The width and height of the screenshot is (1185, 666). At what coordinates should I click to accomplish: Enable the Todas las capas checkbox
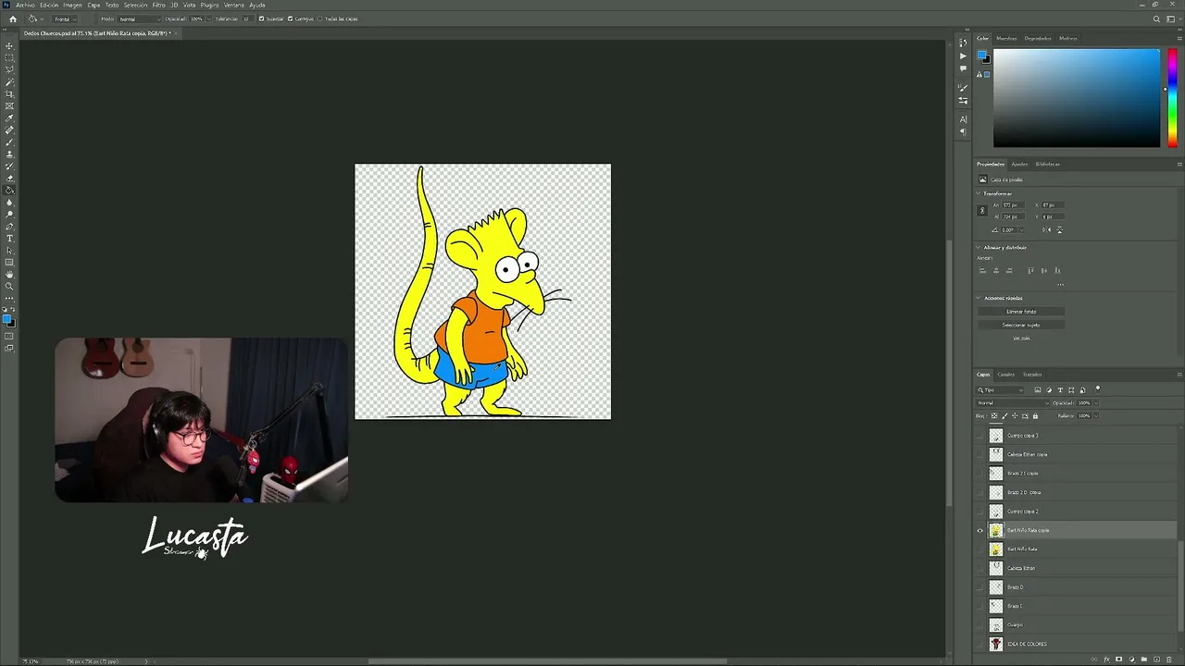coord(320,18)
